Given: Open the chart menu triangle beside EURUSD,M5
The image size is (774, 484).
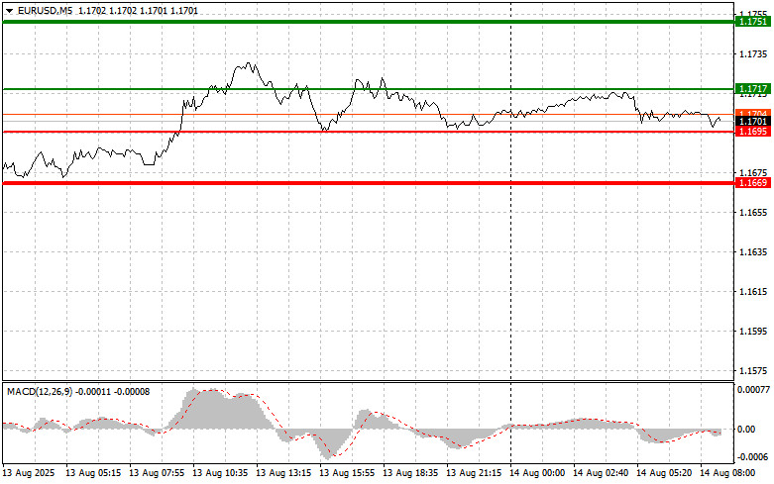Looking at the screenshot, I should (x=9, y=10).
